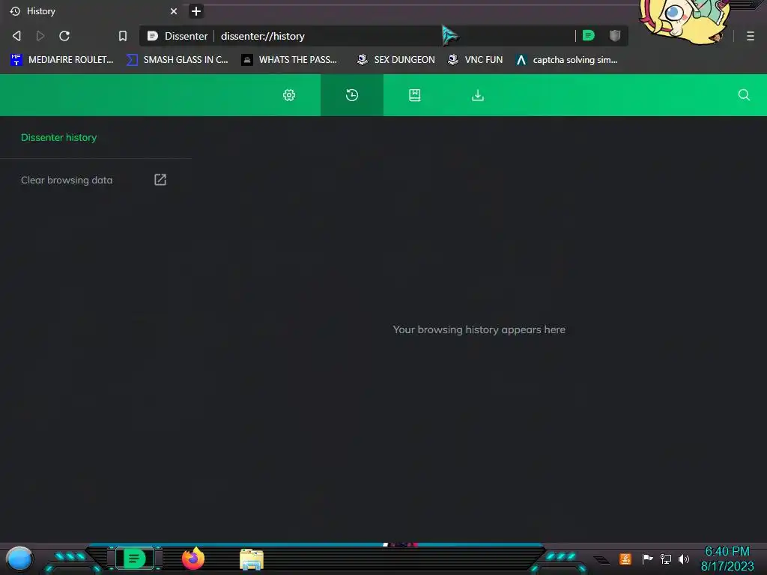The height and width of the screenshot is (575, 767).
Task: Go forward with the forward arrow
Action: [40, 36]
